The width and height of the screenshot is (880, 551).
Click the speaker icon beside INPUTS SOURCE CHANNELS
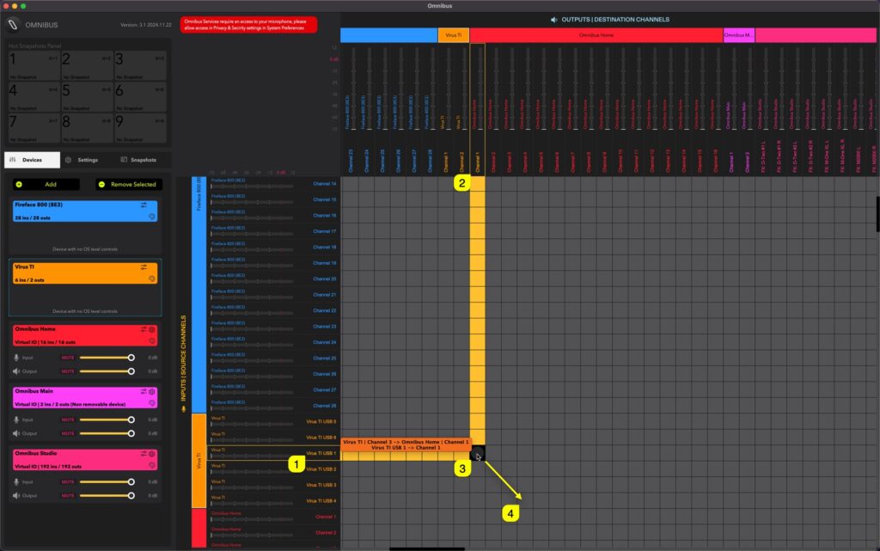182,407
